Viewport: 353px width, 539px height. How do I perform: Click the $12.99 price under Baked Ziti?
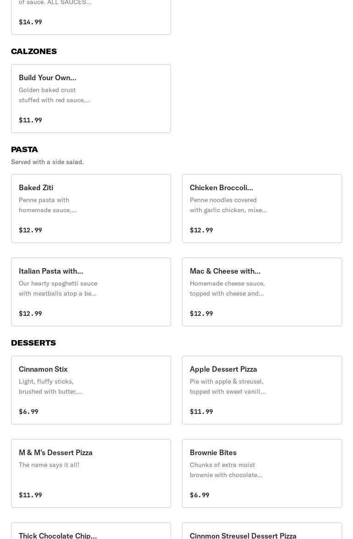click(x=30, y=230)
